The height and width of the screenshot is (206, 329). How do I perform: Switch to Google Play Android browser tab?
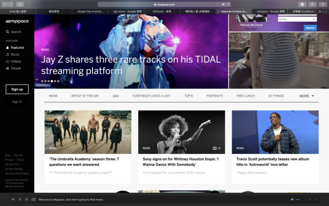pos(90,11)
